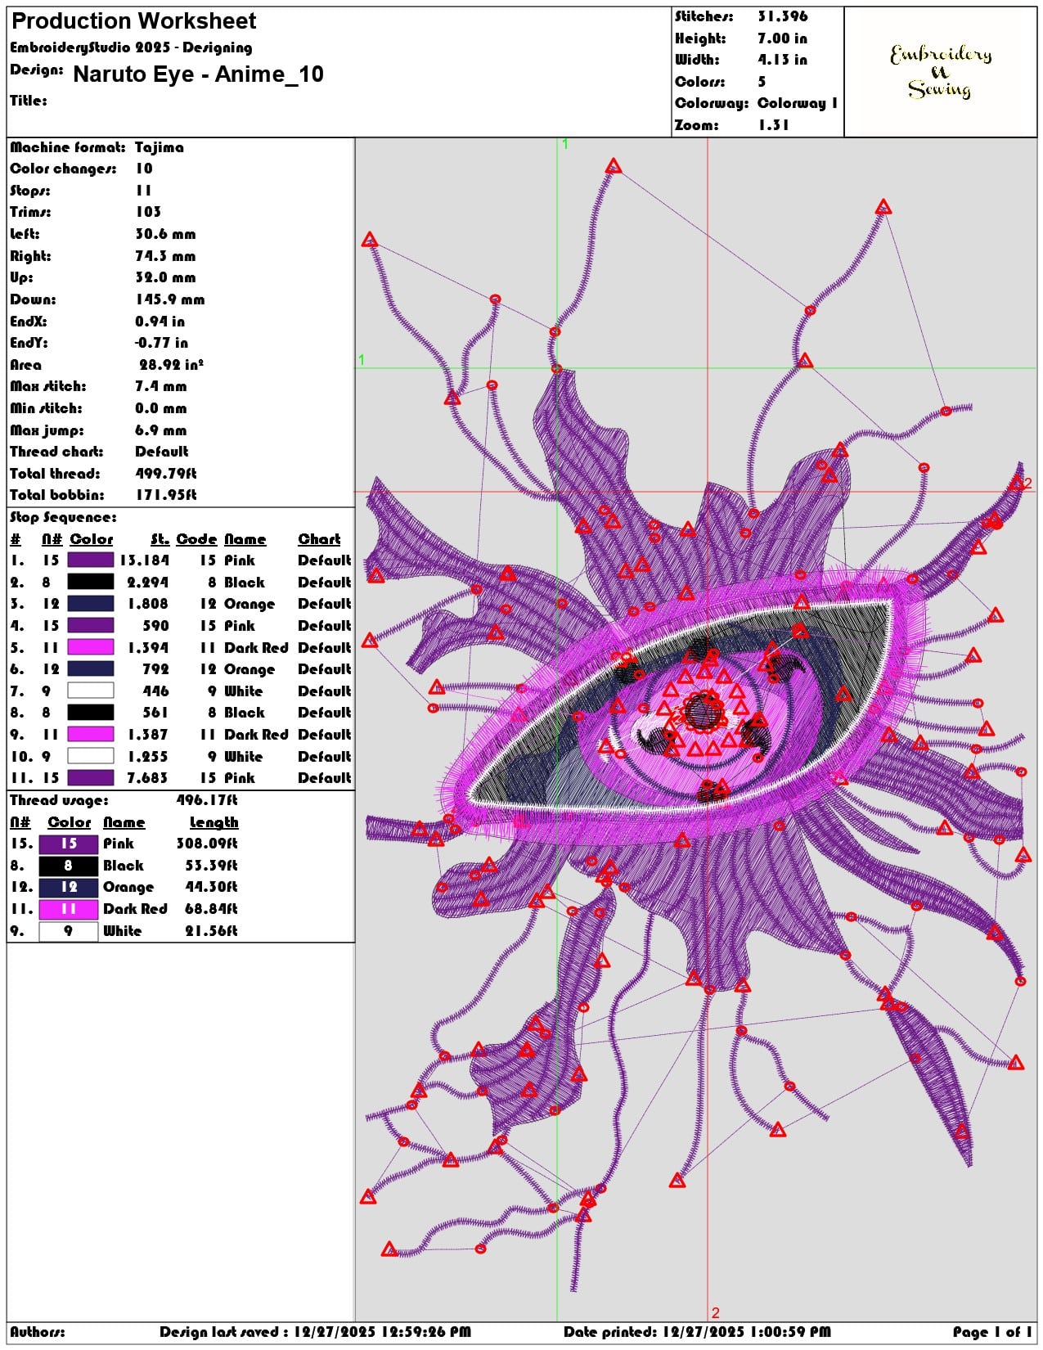Click the Machine format value 'Tajima'
Screen dimensions: 1043x1350
pyautogui.click(x=159, y=147)
